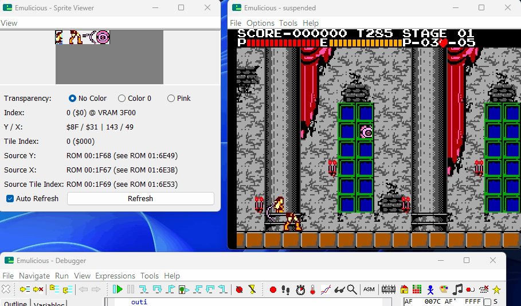Click the Step Into arrow icon
This screenshot has height=306, width=521.
pyautogui.click(x=144, y=289)
